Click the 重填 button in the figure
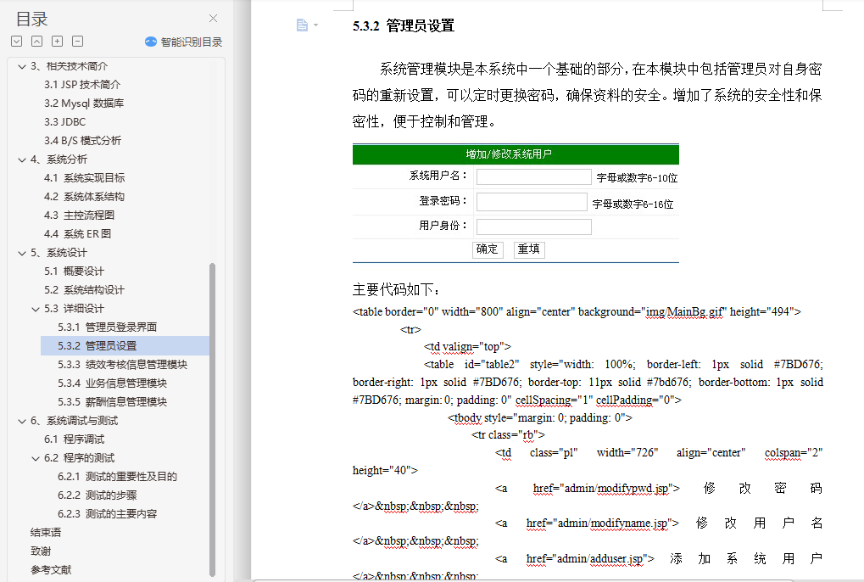The width and height of the screenshot is (864, 582). click(x=529, y=249)
